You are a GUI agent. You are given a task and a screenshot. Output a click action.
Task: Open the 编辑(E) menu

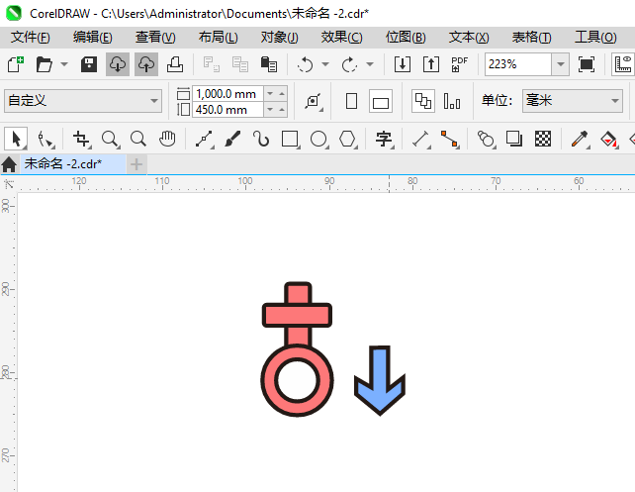93,38
